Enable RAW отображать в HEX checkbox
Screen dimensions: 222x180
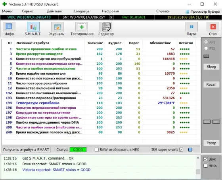click(96, 150)
